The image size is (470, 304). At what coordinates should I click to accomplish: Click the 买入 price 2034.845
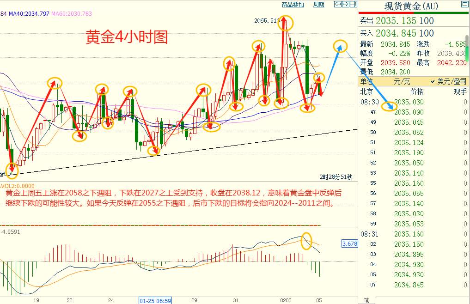396,33
